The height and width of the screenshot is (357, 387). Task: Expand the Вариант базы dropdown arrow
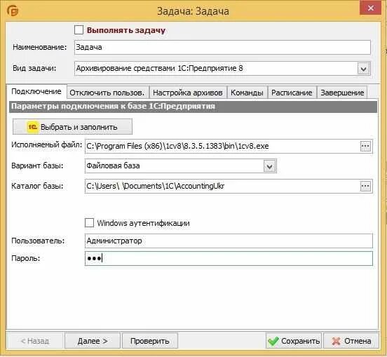coord(269,166)
